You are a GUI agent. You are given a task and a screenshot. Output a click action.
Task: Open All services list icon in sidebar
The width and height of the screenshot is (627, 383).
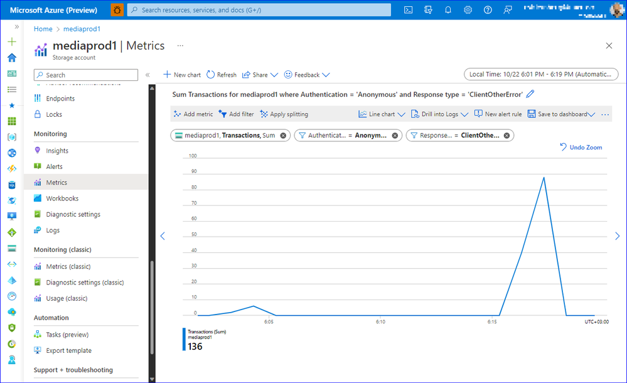(12, 89)
